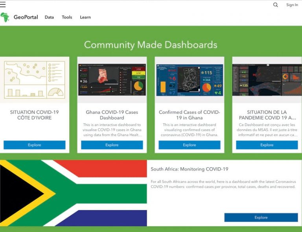Click the South Africa flag image

coord(74,193)
